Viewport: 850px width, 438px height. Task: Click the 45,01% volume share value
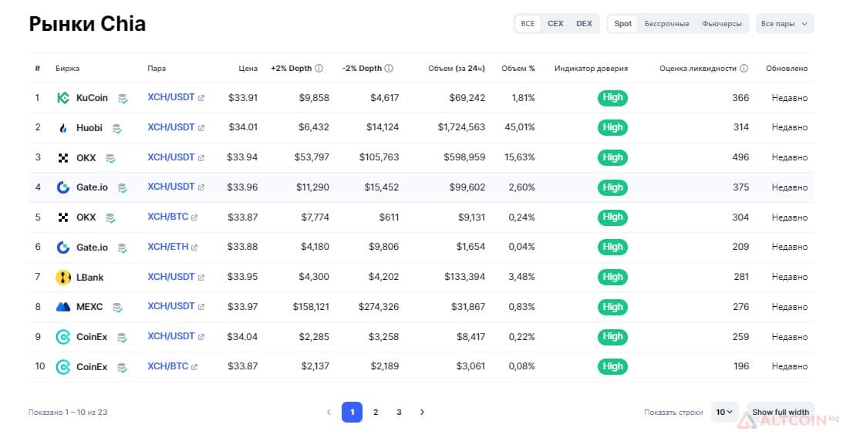point(519,127)
